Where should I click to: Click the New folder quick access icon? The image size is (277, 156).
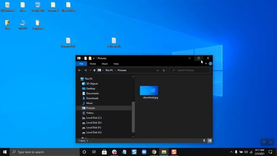pos(90,58)
